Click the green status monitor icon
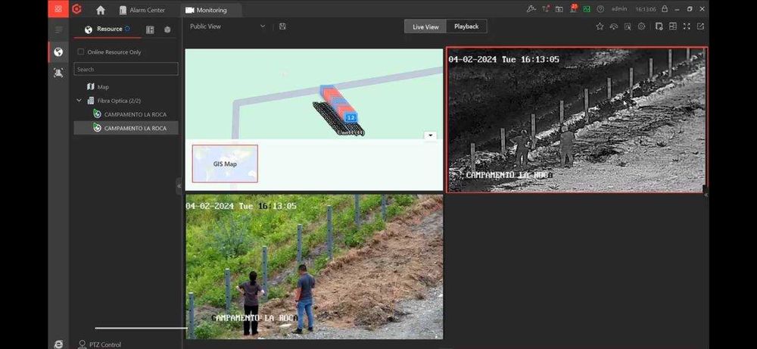 point(587,9)
